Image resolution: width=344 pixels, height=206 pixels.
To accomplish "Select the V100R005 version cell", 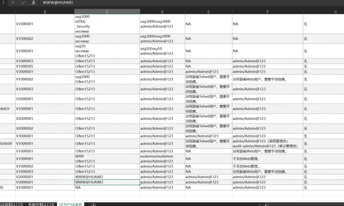I will 45,66.
